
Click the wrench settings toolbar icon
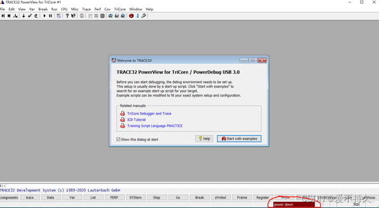pos(144,16)
